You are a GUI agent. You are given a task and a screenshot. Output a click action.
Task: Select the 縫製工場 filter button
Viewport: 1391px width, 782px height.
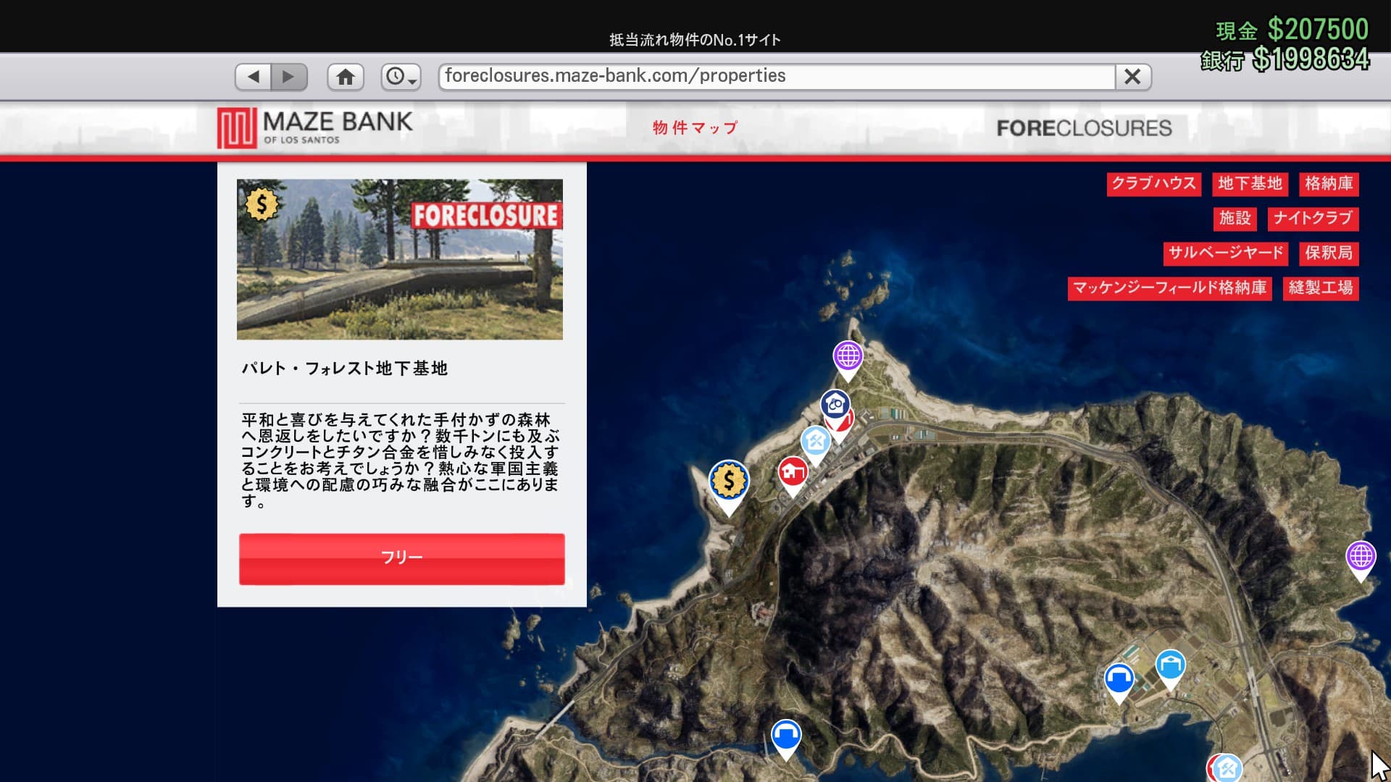tap(1321, 288)
